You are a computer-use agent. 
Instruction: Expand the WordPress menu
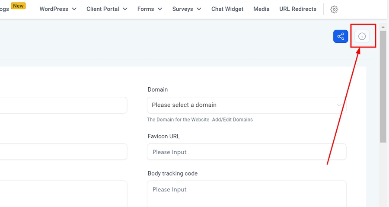pyautogui.click(x=58, y=9)
